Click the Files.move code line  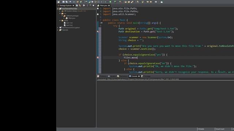(x=131, y=57)
